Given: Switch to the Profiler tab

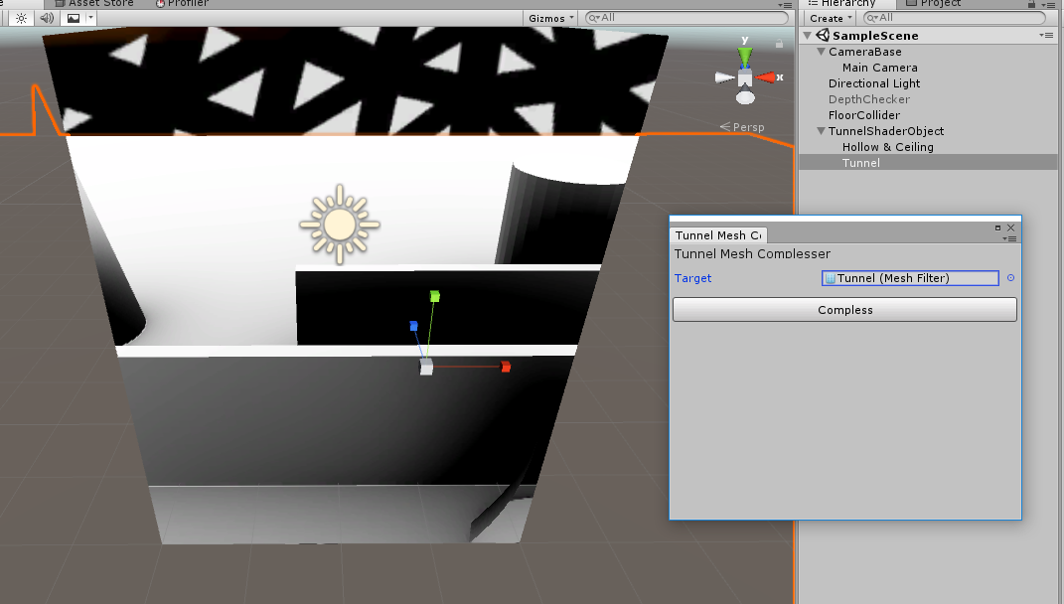Looking at the screenshot, I should coord(182,3).
